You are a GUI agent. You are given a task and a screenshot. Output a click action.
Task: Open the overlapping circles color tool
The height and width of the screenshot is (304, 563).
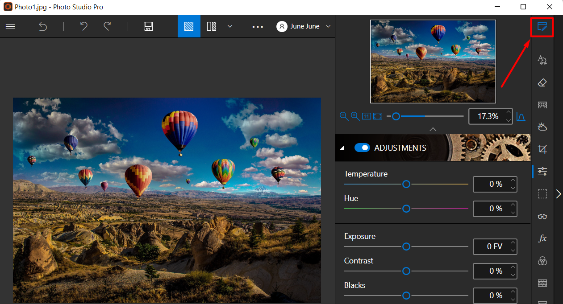pos(542,261)
